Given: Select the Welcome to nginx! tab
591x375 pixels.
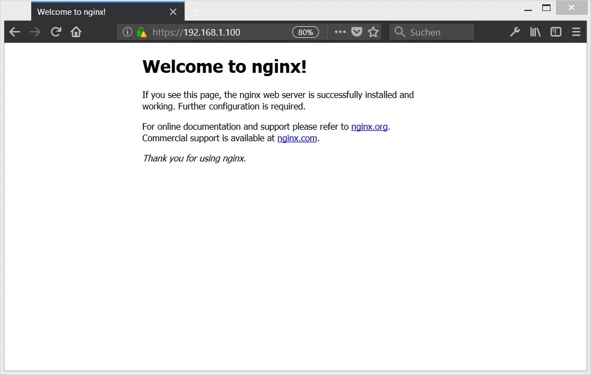Looking at the screenshot, I should click(x=108, y=11).
